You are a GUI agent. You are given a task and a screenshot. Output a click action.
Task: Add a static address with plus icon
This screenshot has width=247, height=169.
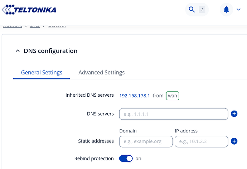(234, 141)
